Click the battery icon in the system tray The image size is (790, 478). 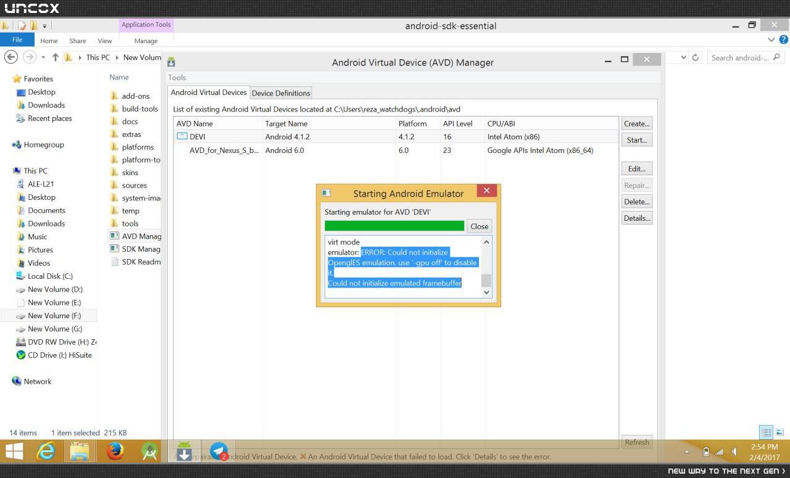tap(706, 451)
